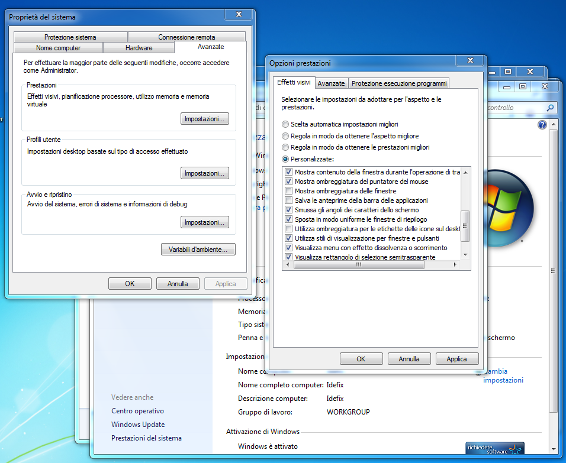Click the vertical scrollbar thumb in effects list
566x463 pixels.
coord(465,226)
